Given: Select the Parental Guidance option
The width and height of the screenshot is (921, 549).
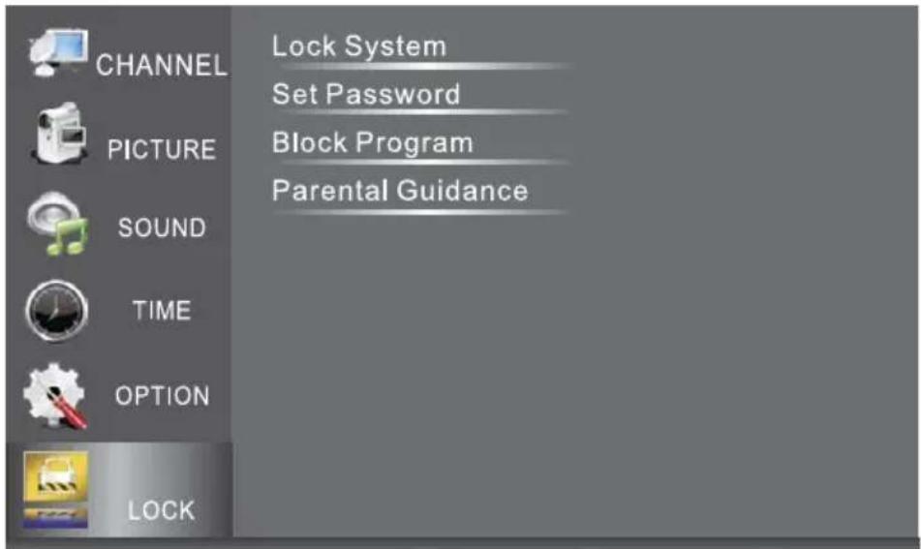Looking at the screenshot, I should tap(399, 191).
